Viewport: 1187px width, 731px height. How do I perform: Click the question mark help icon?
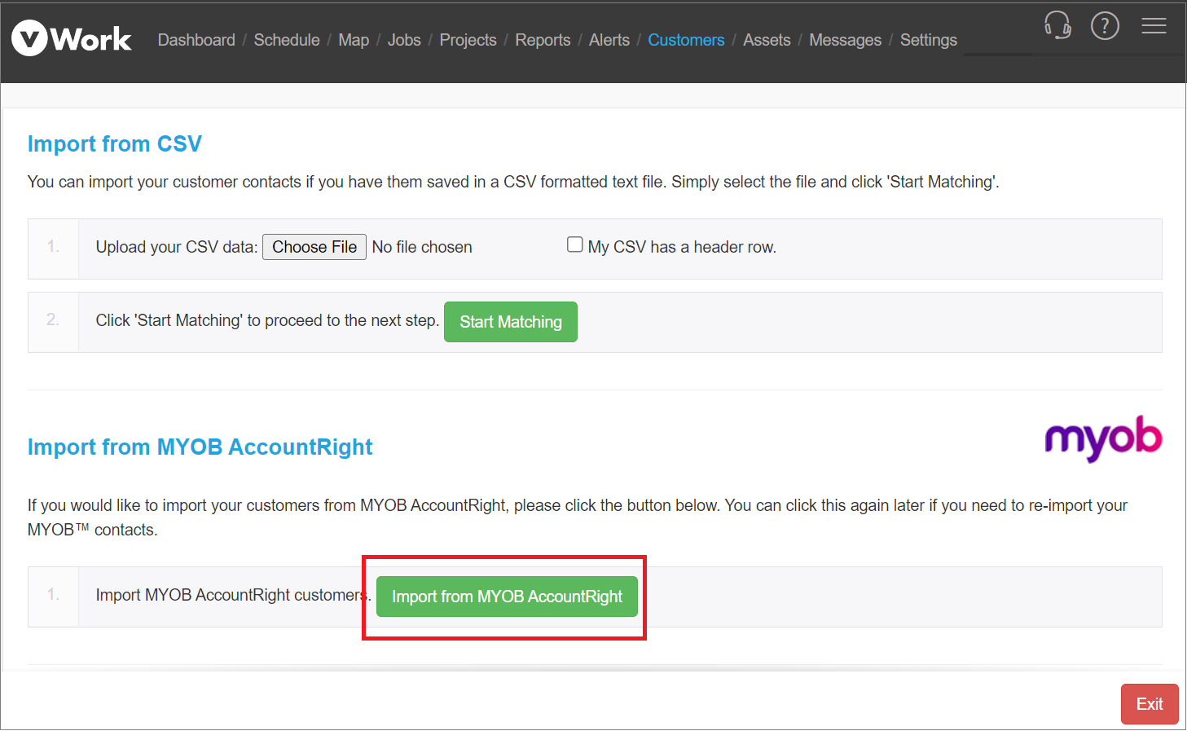(1105, 26)
